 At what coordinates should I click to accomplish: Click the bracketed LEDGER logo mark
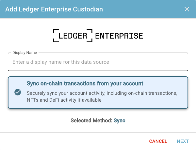coord(73,36)
